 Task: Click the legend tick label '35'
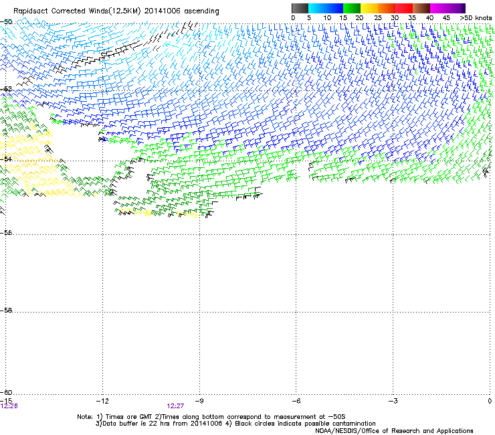point(412,18)
